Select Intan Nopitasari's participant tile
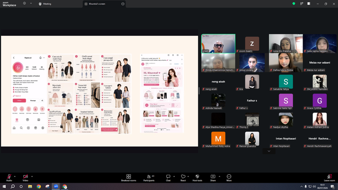The image size is (338, 190). coord(286,138)
